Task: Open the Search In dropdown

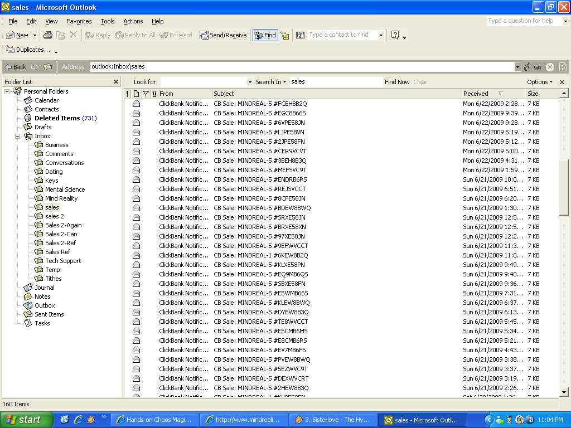Action: pyautogui.click(x=270, y=82)
